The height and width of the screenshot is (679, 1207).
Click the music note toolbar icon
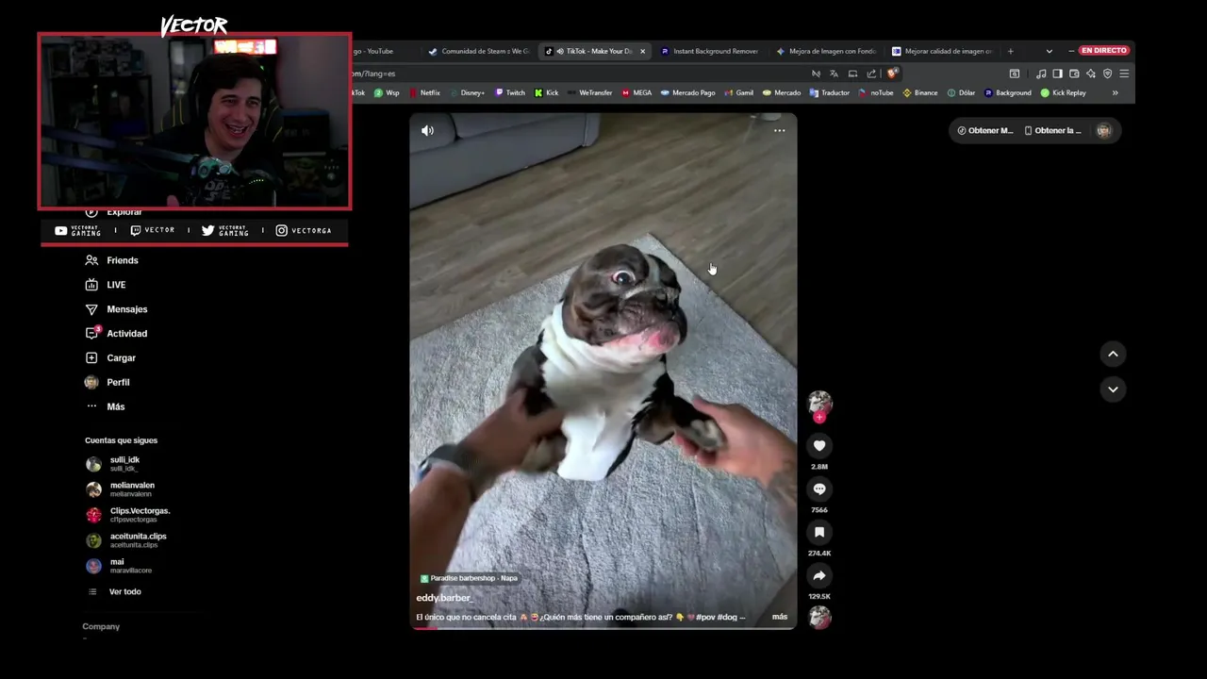point(1041,74)
